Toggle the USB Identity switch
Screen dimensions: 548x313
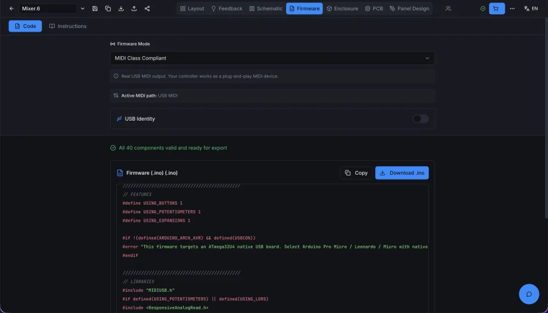point(420,119)
